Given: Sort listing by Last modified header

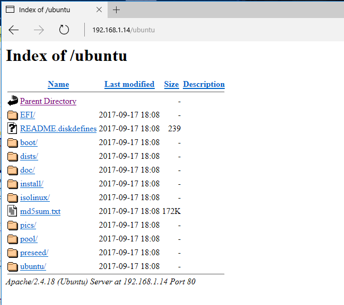Looking at the screenshot, I should coord(129,84).
